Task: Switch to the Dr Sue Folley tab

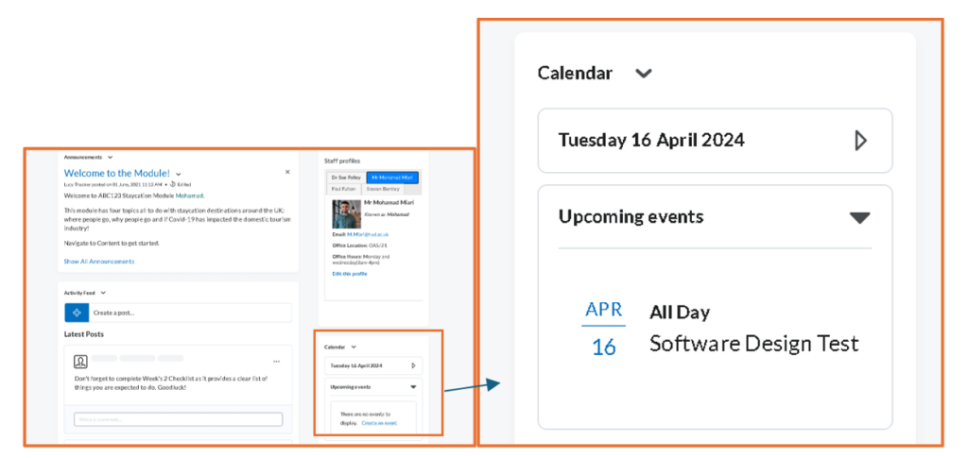Action: click(346, 178)
